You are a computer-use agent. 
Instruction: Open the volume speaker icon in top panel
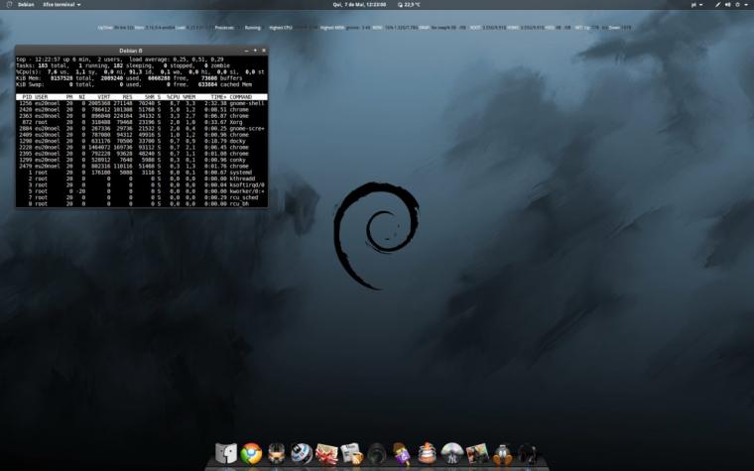coord(727,4)
